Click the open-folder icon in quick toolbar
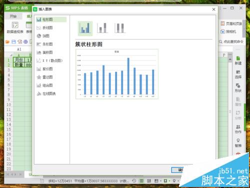This screenshot has width=250, height=188. pyautogui.click(x=7, y=41)
